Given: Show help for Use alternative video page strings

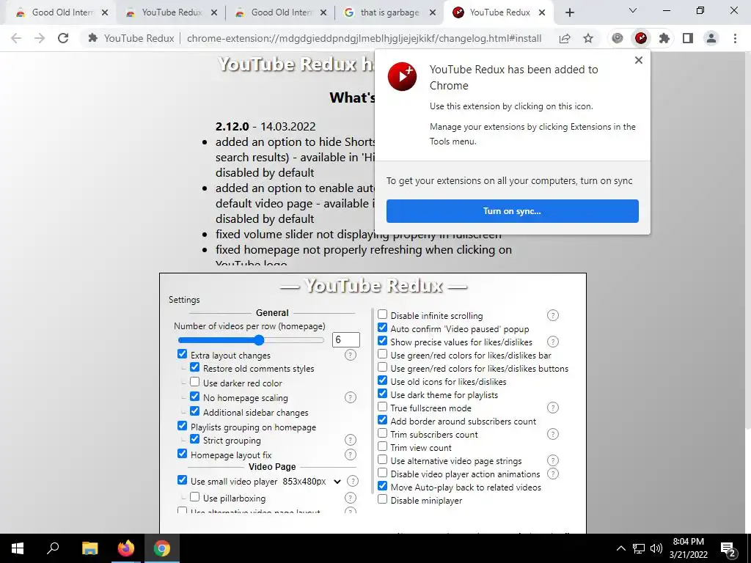Looking at the screenshot, I should point(553,460).
